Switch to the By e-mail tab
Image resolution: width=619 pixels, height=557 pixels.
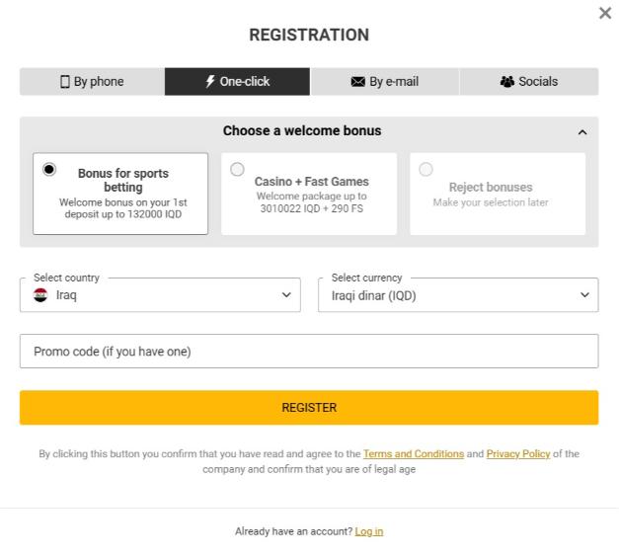[x=385, y=82]
